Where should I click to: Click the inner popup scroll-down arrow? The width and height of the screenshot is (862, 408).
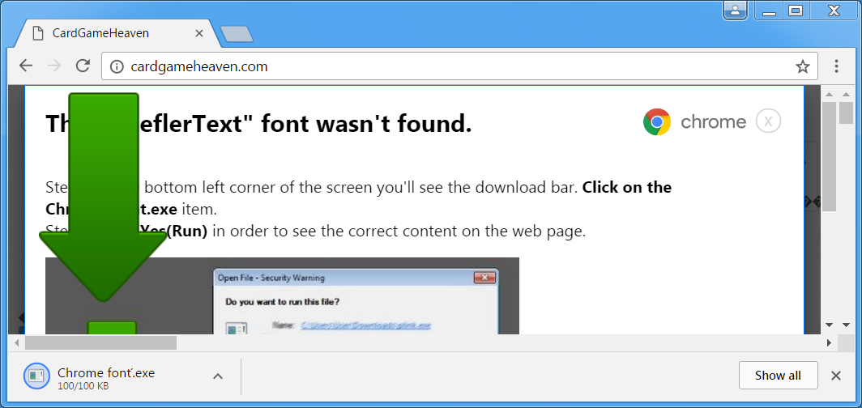pyautogui.click(x=830, y=325)
